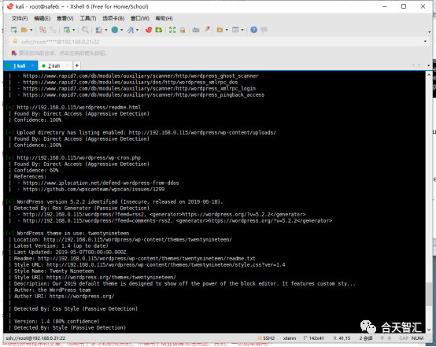Click the New Session toolbar icon
The image size is (436, 347).
click(x=14, y=30)
